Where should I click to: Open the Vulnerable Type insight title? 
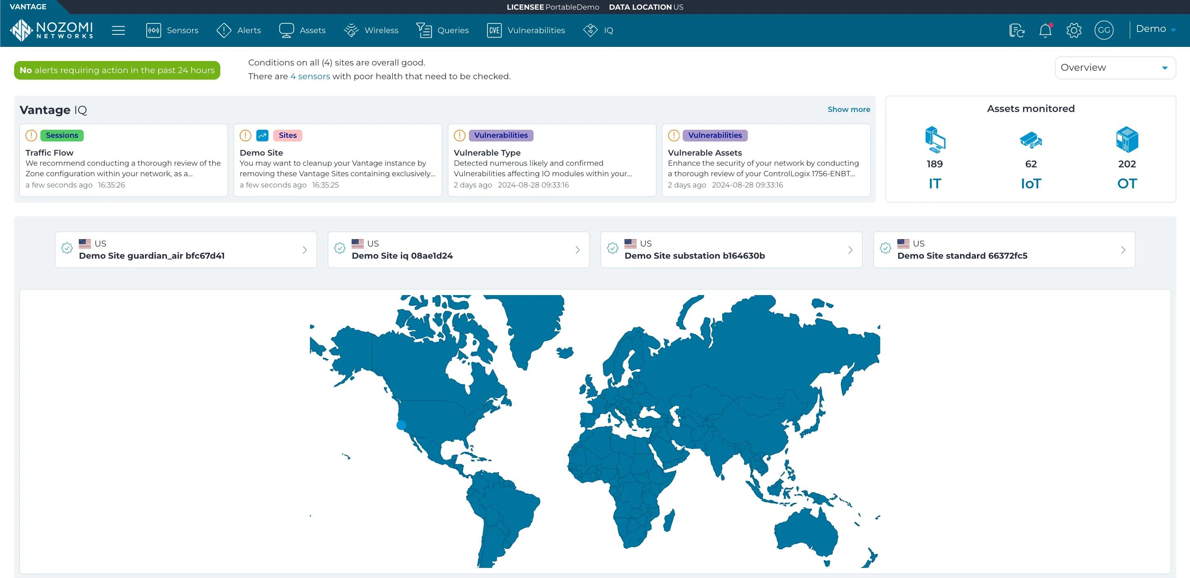coord(487,153)
